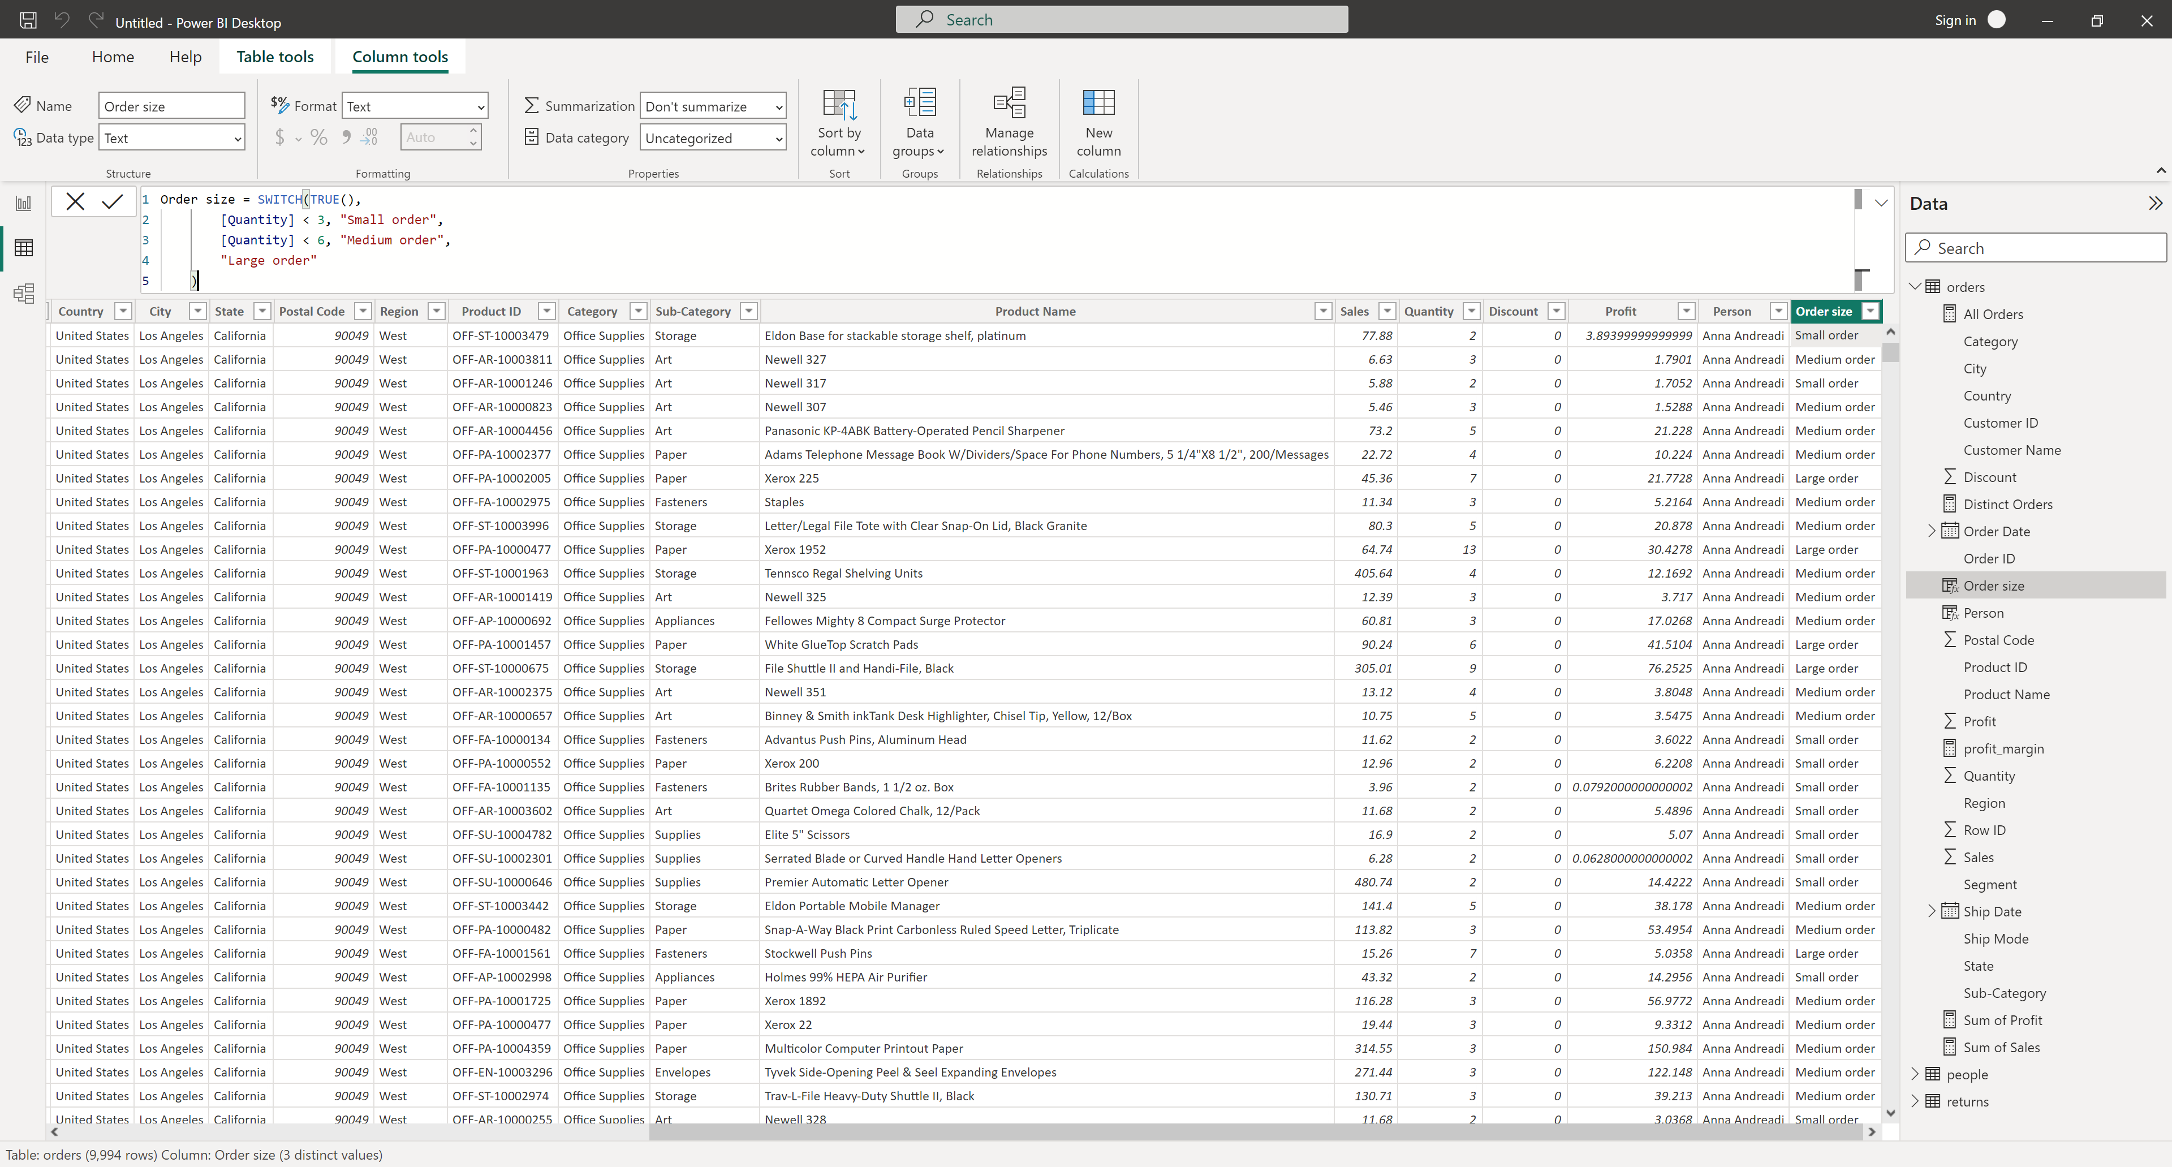Click Sign in button

(x=1954, y=20)
